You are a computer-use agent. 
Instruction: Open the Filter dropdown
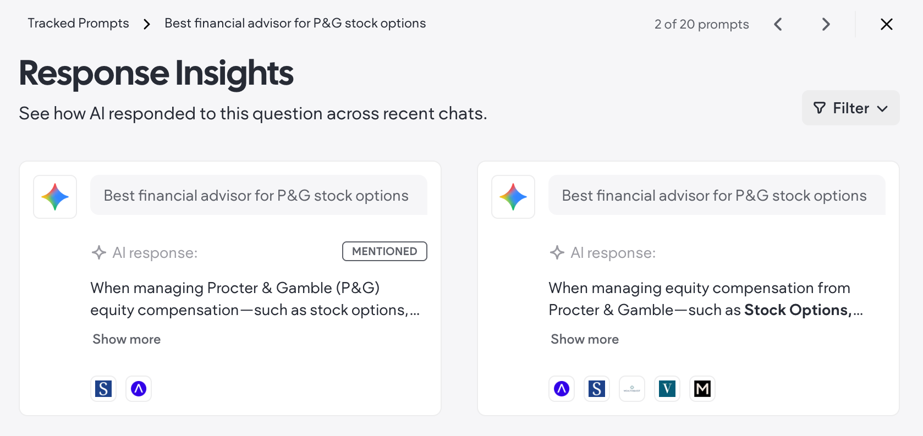[850, 108]
